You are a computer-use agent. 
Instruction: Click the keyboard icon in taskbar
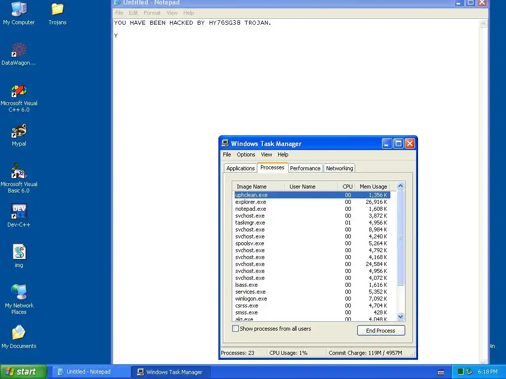[x=441, y=372]
